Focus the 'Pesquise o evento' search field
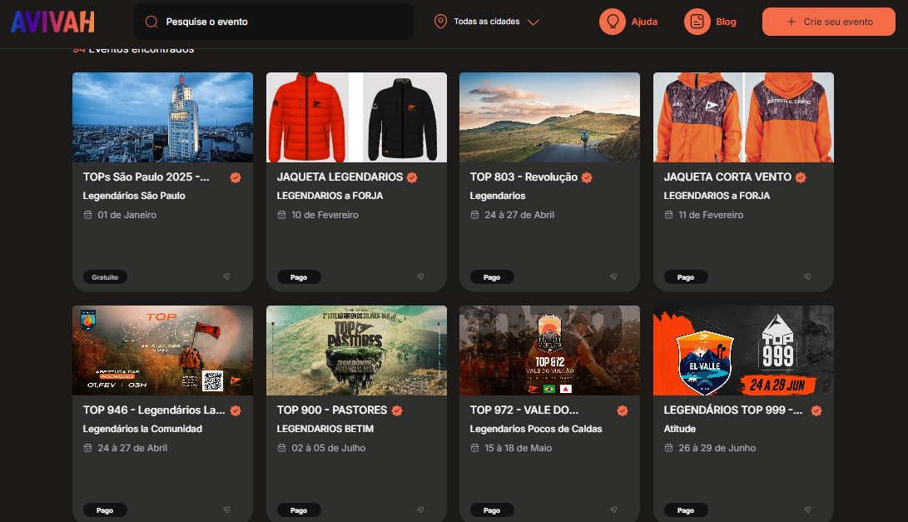This screenshot has height=522, width=908. pos(274,22)
